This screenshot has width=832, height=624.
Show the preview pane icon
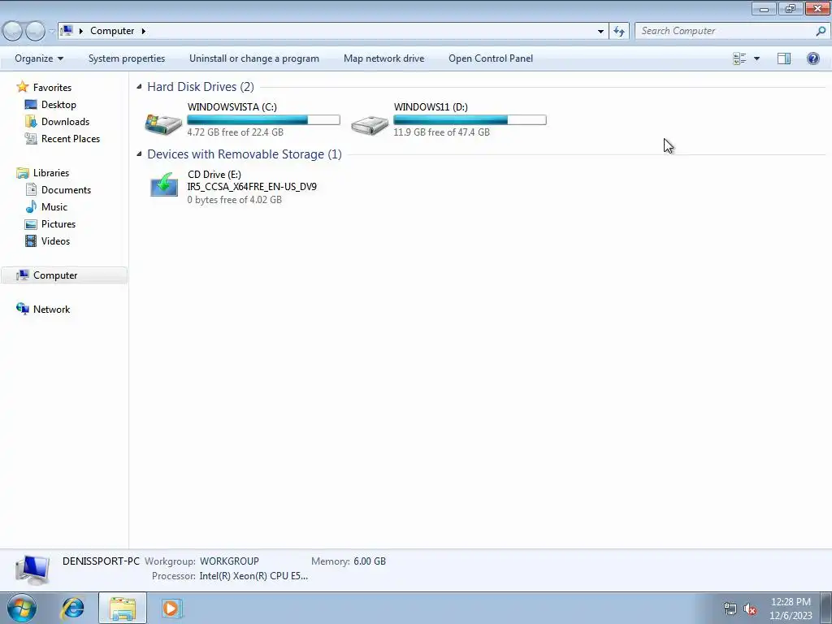coord(784,58)
